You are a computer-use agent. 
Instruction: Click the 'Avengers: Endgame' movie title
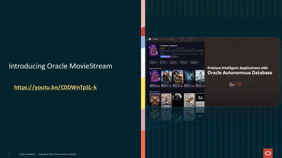tap(168, 46)
